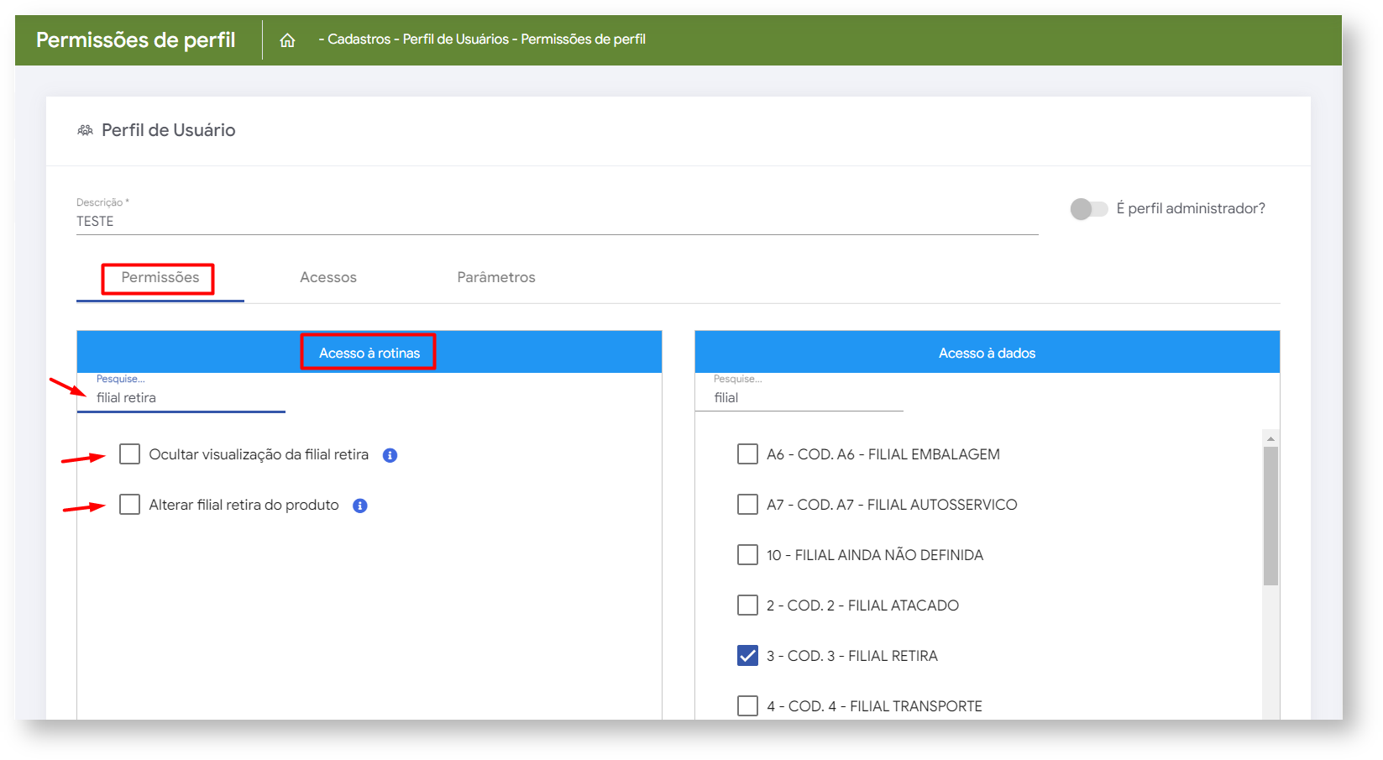
Task: Click info icon beside Ocultar visualização option
Action: (x=390, y=455)
